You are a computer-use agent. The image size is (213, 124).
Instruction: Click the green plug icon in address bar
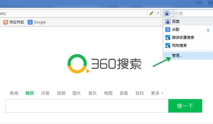(151, 13)
